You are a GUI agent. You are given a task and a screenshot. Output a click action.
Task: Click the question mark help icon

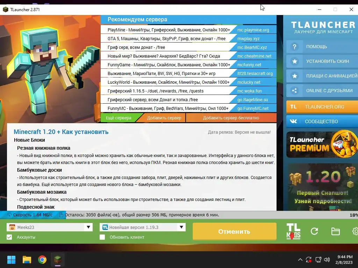point(294,47)
